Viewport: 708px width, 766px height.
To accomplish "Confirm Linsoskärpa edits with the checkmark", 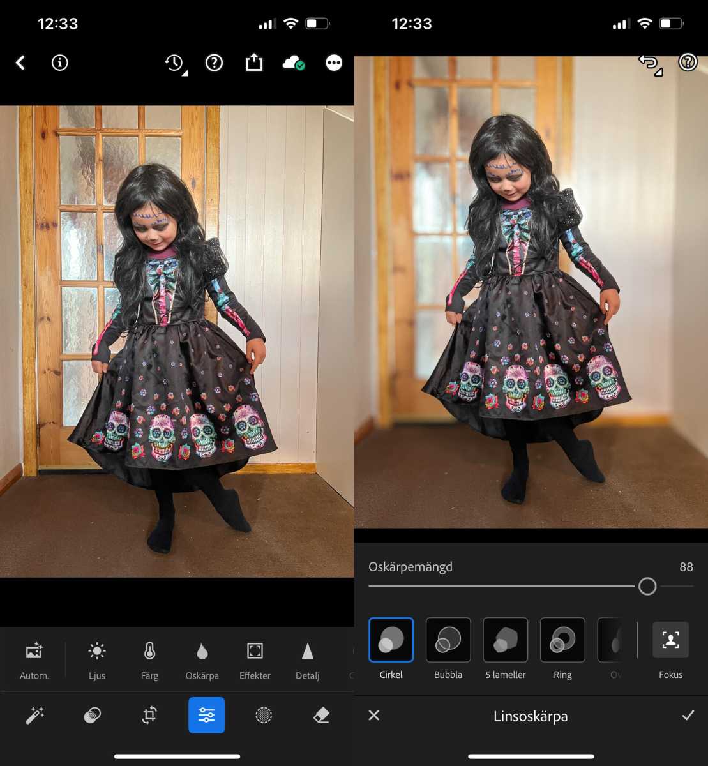I will tap(688, 716).
